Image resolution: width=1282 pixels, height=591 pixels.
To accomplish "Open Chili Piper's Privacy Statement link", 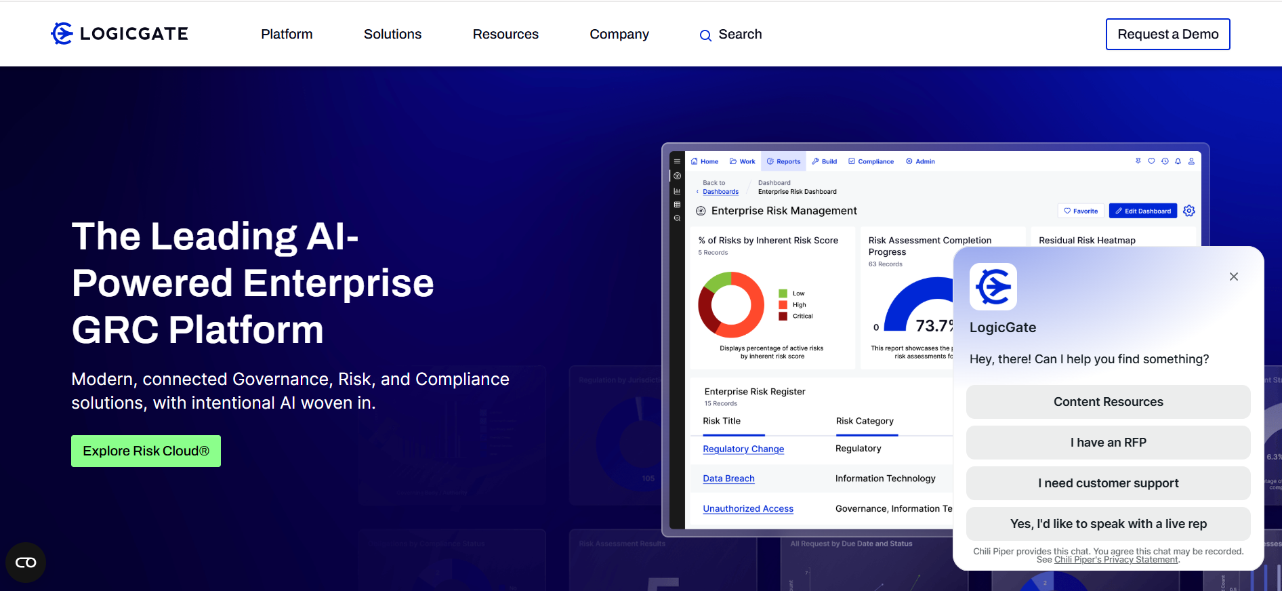I will (x=1116, y=560).
